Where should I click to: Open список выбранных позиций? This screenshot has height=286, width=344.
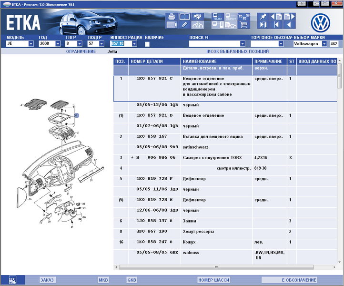tap(237, 51)
